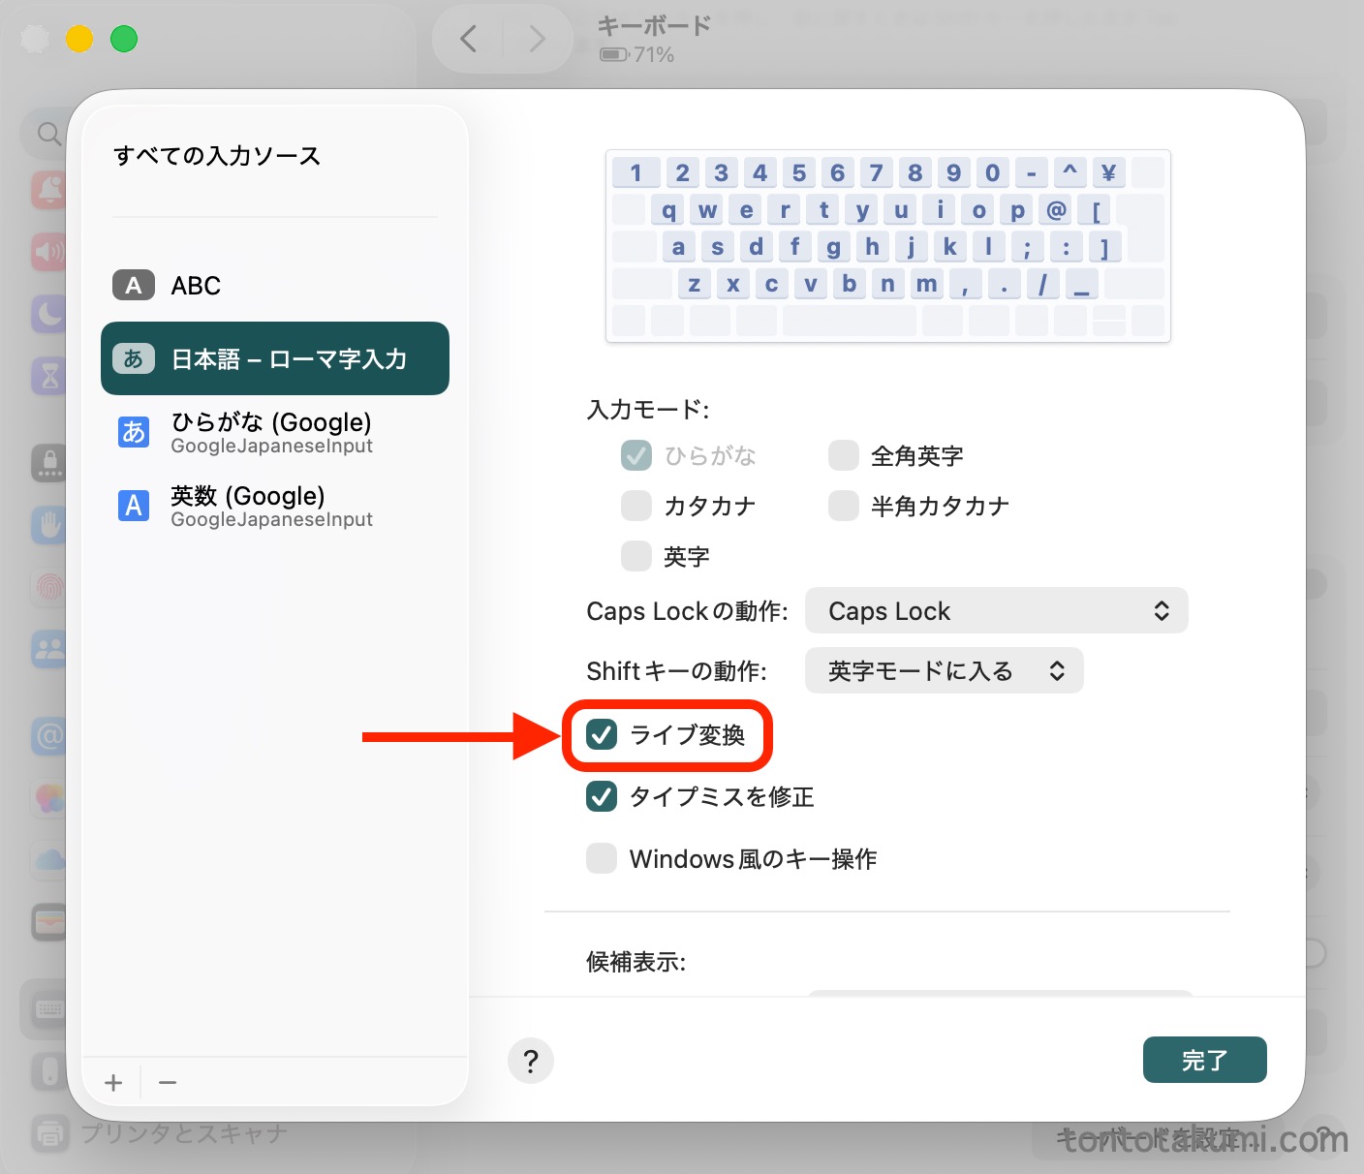Check the 半角カタカナ input mode
1364x1174 pixels.
(x=844, y=506)
